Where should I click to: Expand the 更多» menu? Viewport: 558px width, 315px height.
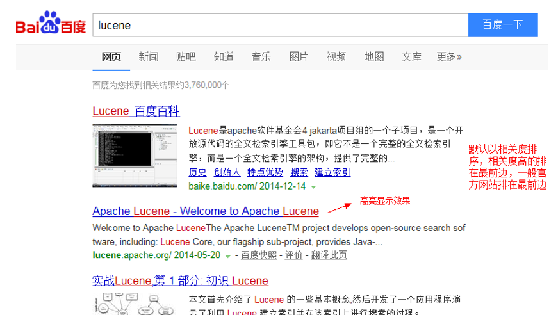[449, 57]
